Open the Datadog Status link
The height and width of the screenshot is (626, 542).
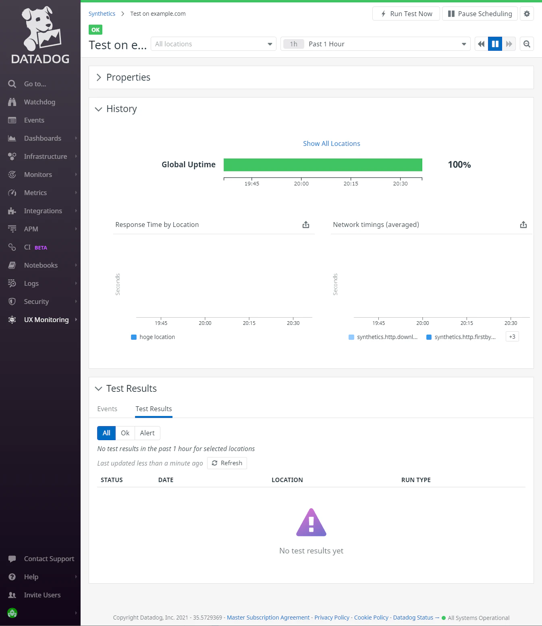click(x=413, y=618)
